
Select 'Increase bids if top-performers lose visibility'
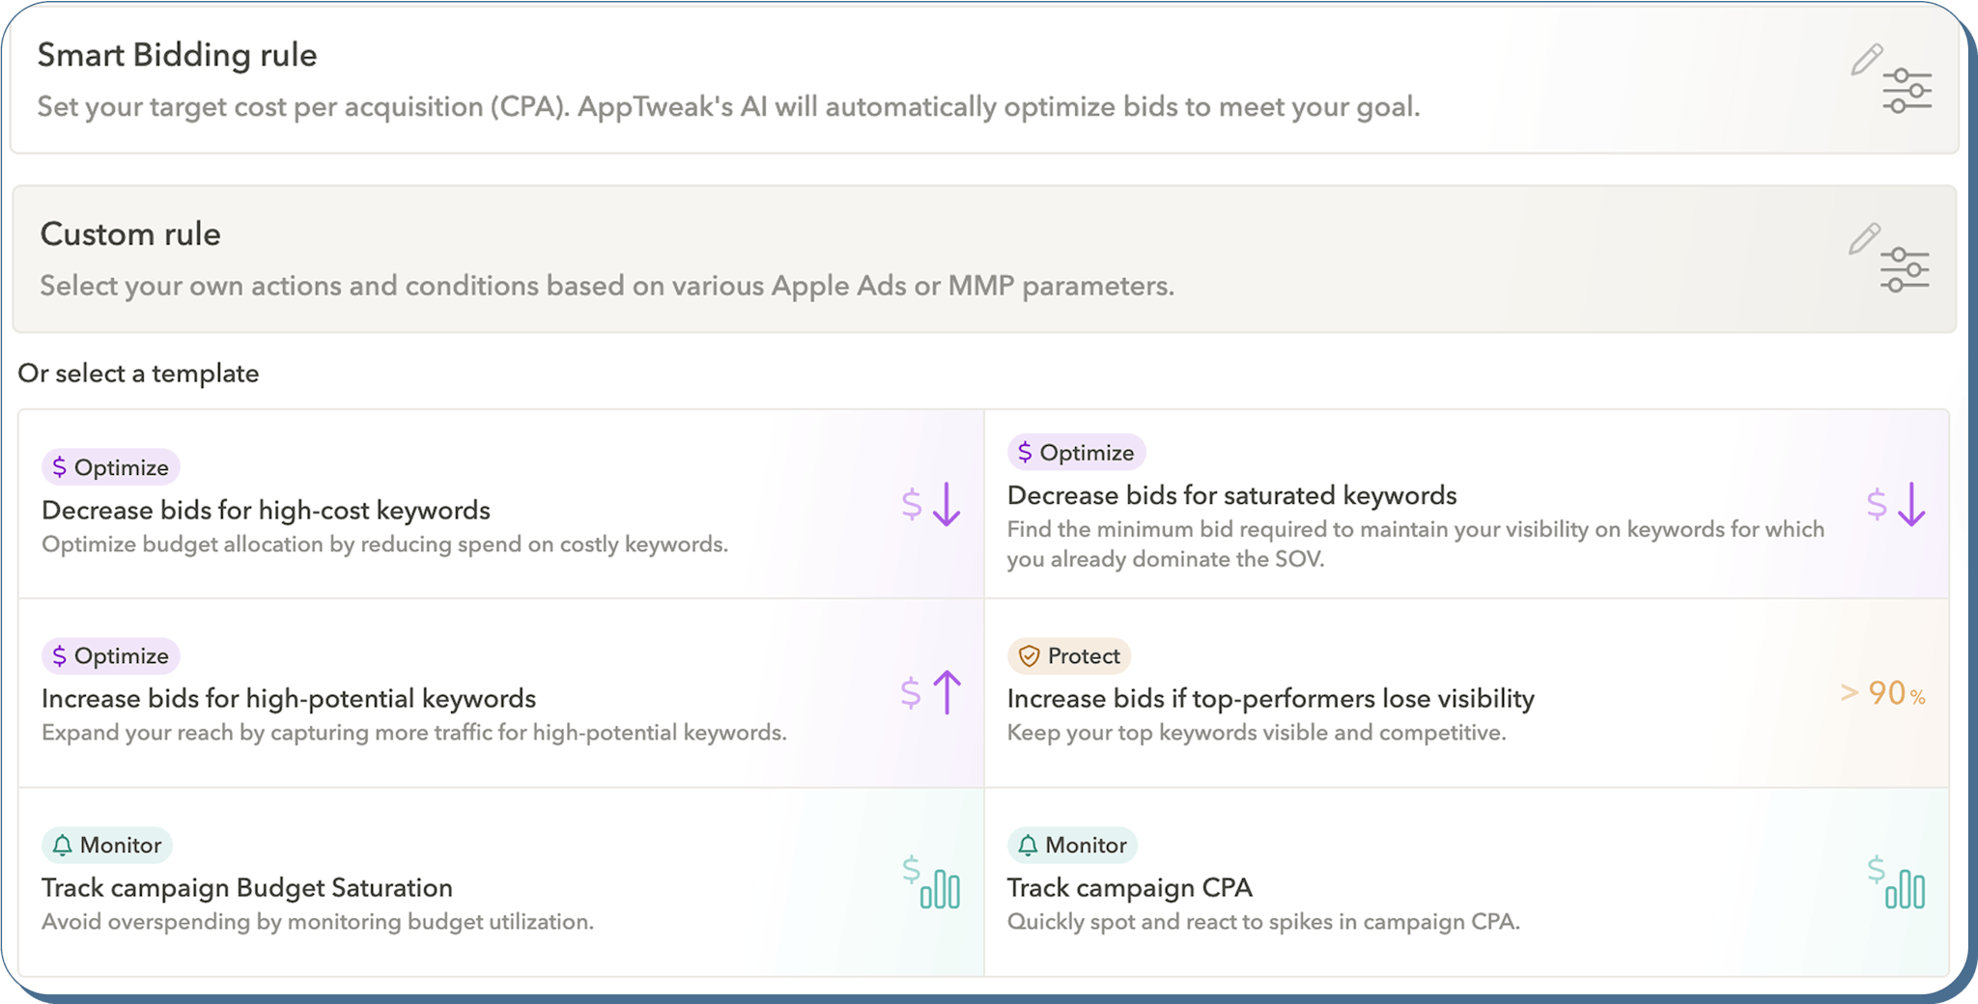pos(1270,698)
